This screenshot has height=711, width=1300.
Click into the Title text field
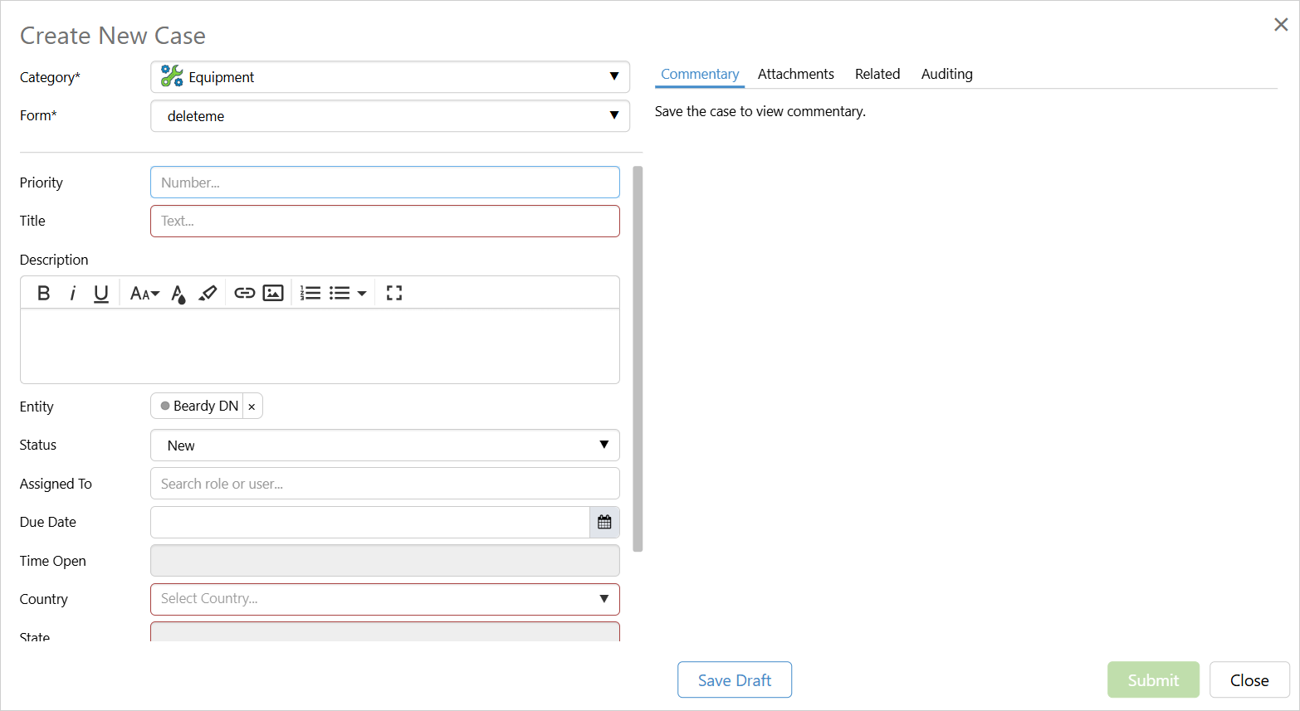pyautogui.click(x=385, y=222)
